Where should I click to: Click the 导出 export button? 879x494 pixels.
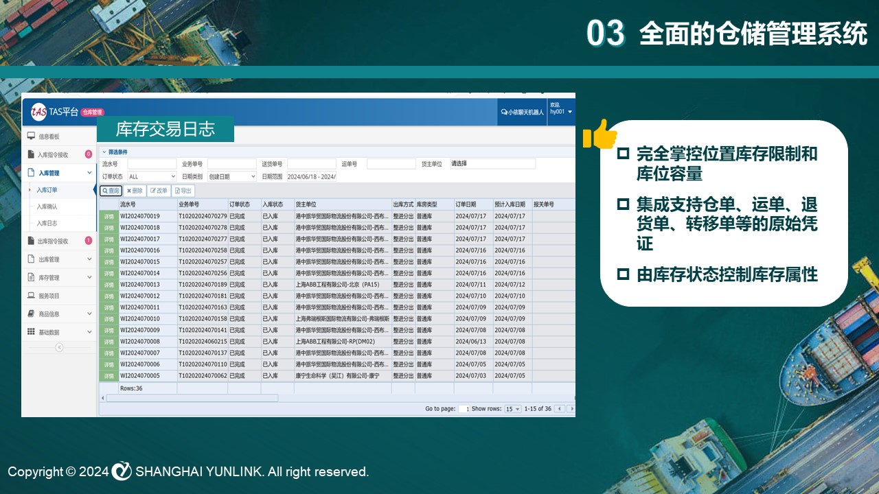[183, 191]
